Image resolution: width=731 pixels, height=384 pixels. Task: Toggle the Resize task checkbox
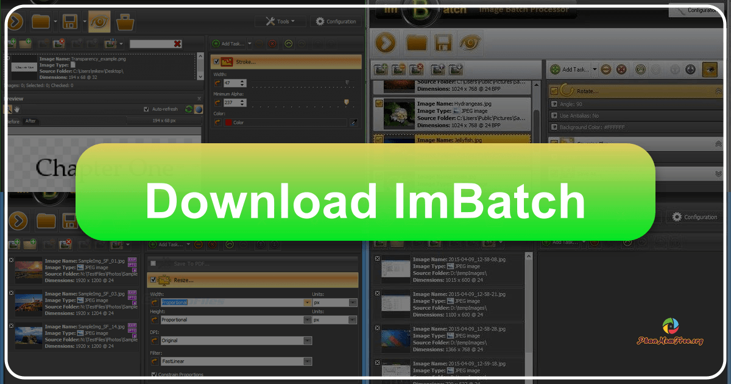[153, 280]
